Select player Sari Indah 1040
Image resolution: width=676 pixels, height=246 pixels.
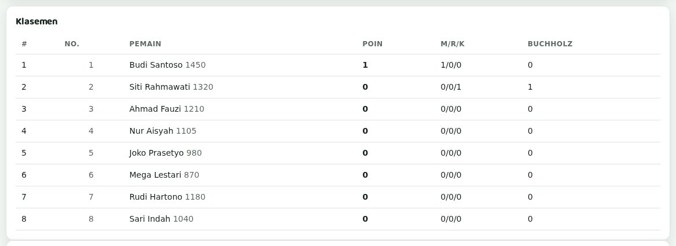tap(161, 219)
